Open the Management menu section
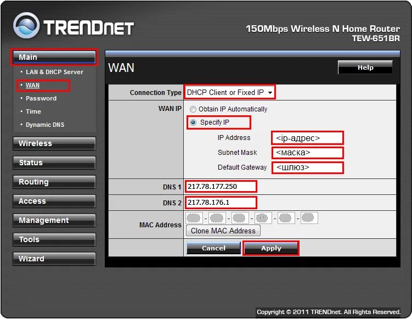 point(54,220)
